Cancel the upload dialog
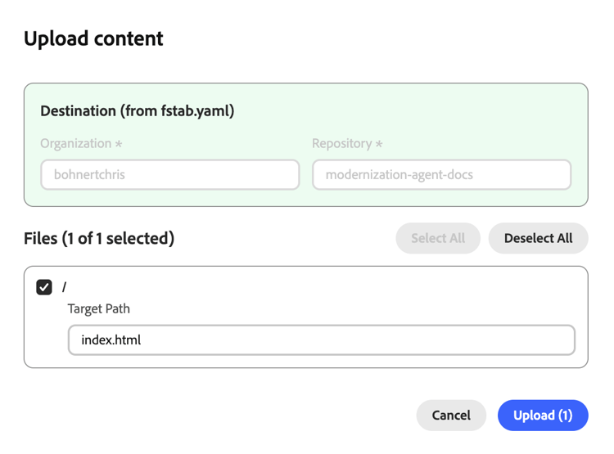 click(451, 416)
